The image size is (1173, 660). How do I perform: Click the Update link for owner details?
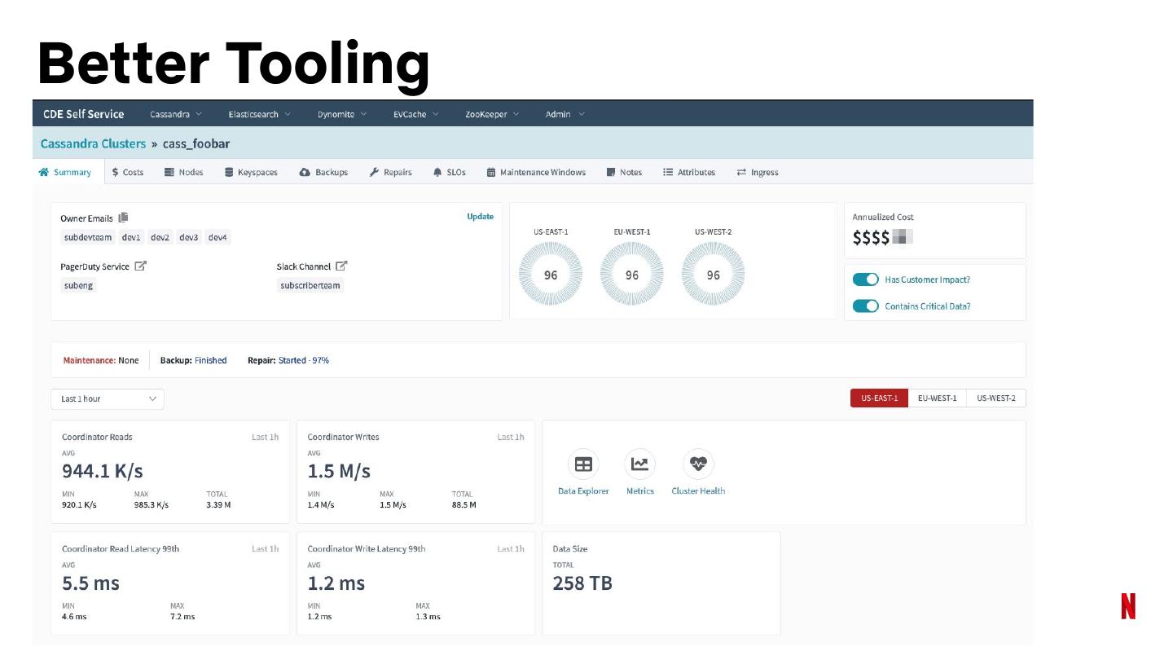480,217
